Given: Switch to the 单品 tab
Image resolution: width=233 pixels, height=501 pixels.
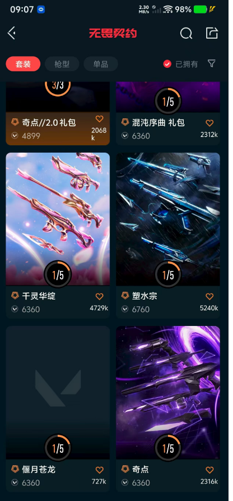Looking at the screenshot, I should pyautogui.click(x=101, y=64).
